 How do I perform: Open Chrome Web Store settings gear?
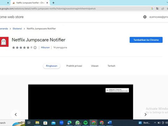tap(145, 17)
